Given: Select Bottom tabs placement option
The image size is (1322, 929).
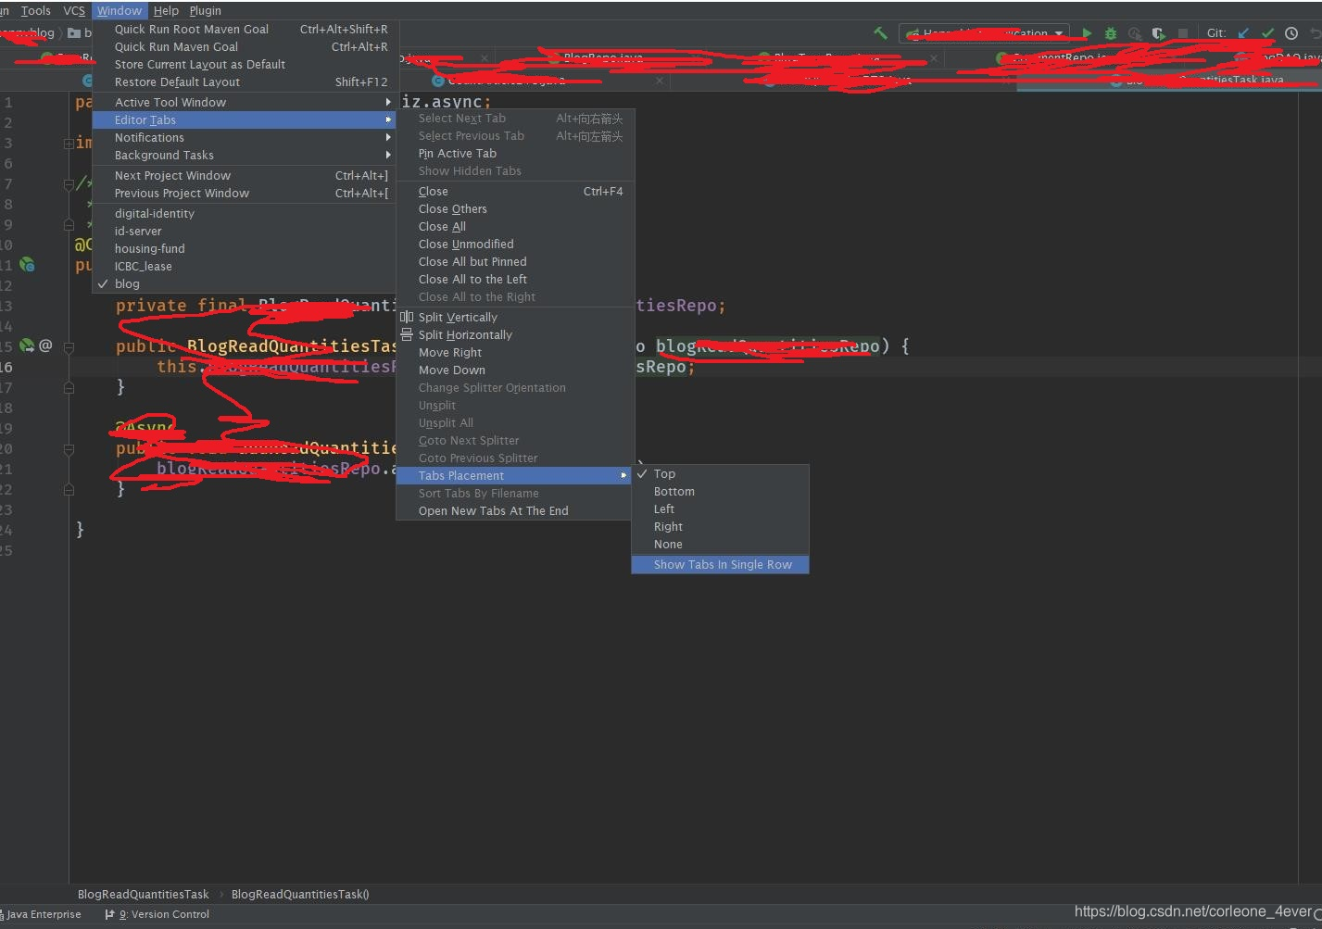Looking at the screenshot, I should click(720, 491).
